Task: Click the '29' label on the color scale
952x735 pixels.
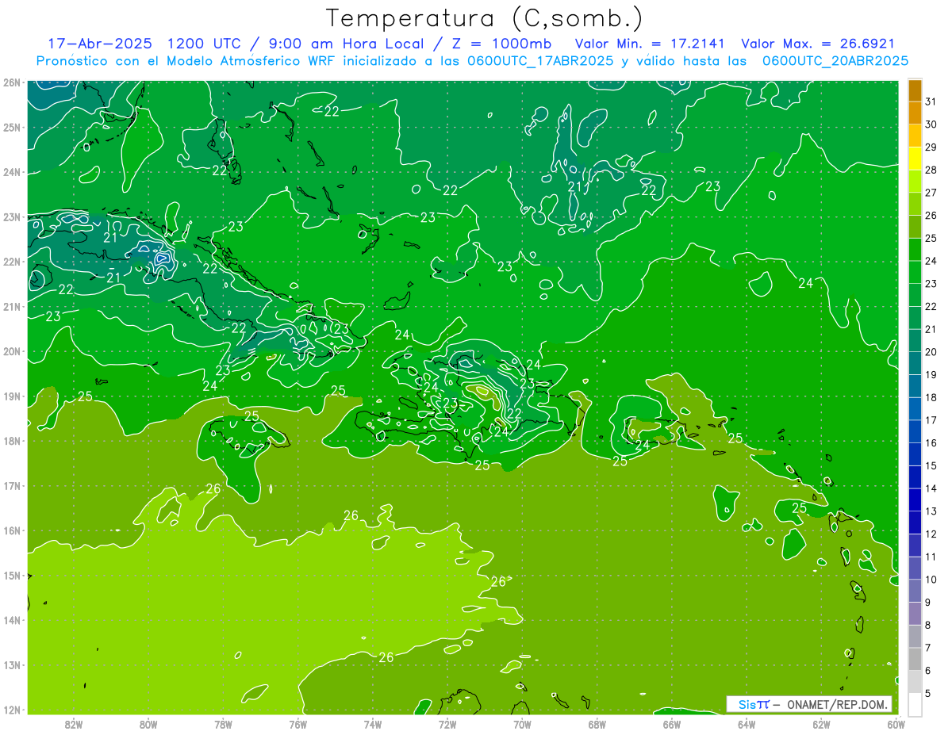Action: [x=931, y=147]
